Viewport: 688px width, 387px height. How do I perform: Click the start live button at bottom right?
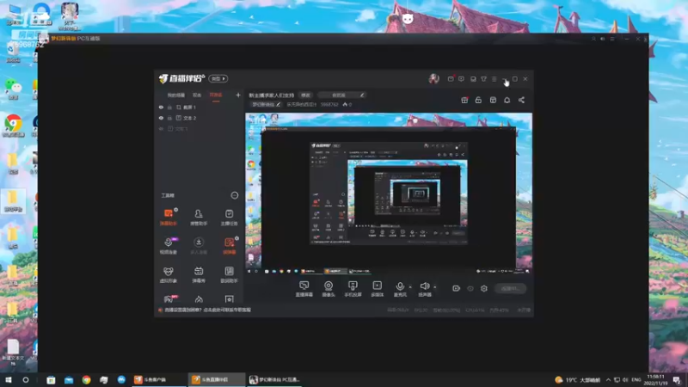[510, 288]
